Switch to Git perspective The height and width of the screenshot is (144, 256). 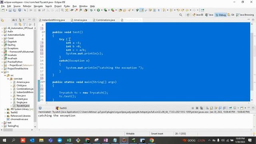coord(231,15)
